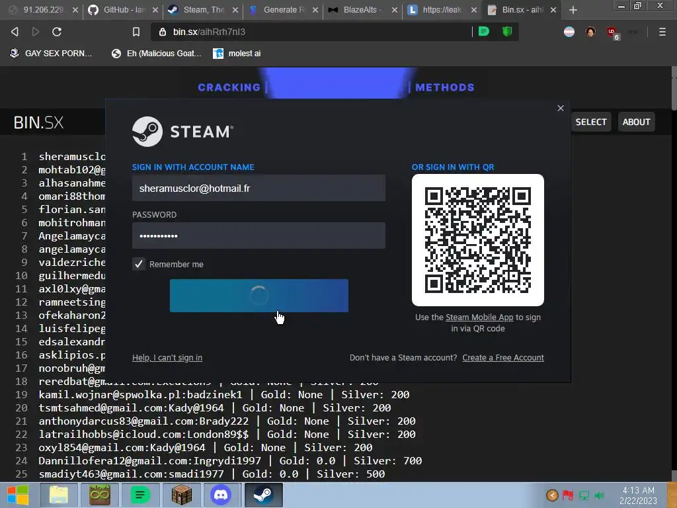Open the Eh (Malicious Goat... bookmark
Viewport: 677px width, 508px height.
tap(156, 54)
